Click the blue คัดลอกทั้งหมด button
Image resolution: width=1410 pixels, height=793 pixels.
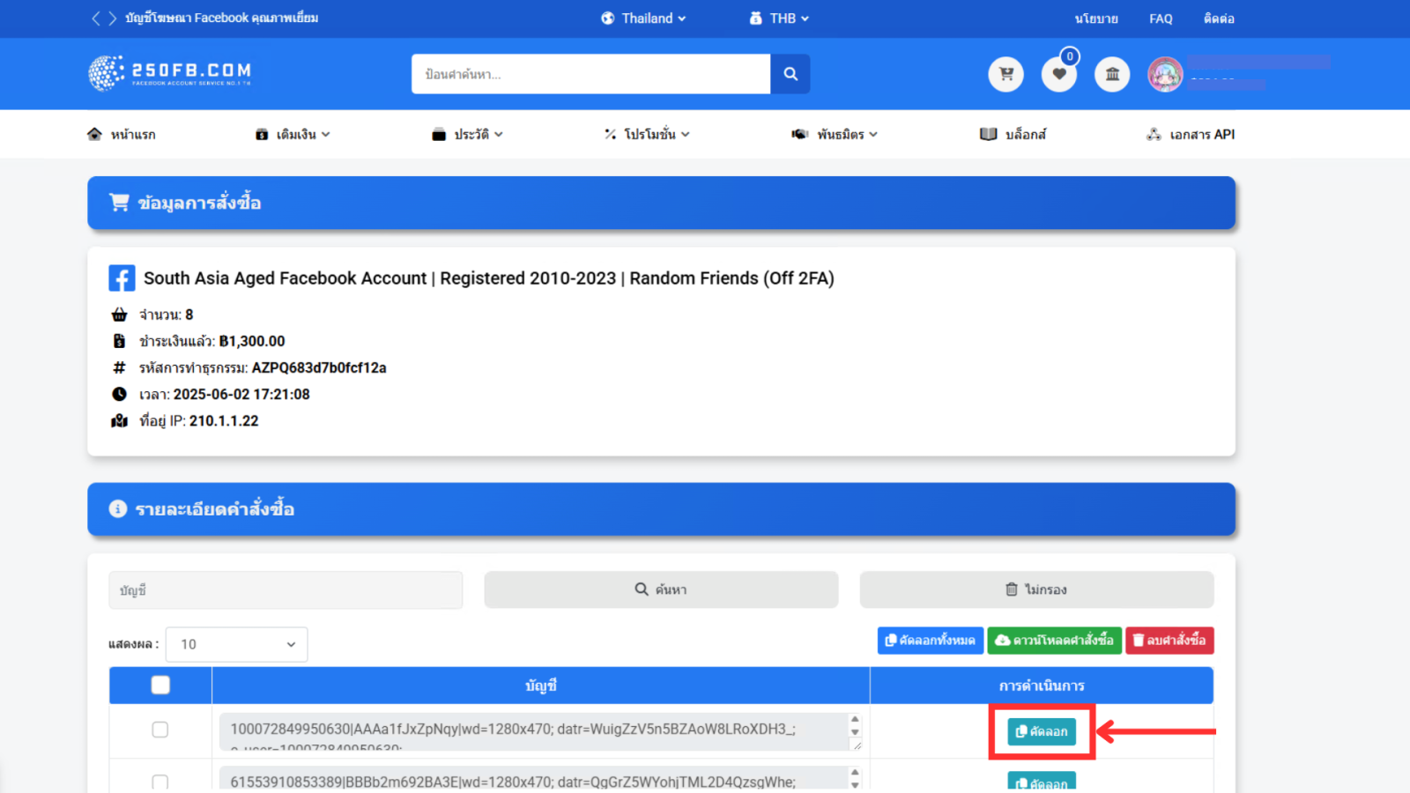click(x=931, y=641)
